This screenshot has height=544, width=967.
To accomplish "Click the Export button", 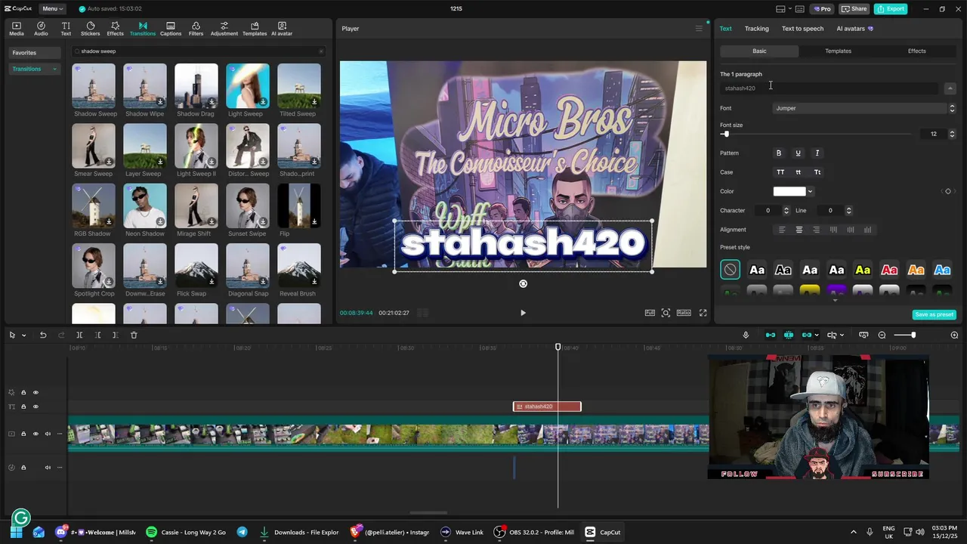I will click(890, 9).
